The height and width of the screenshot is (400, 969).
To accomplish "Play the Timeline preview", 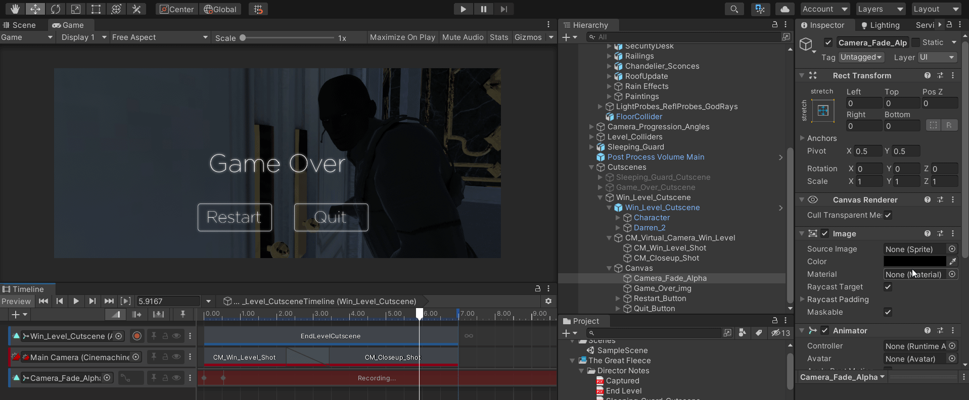I will (x=76, y=301).
